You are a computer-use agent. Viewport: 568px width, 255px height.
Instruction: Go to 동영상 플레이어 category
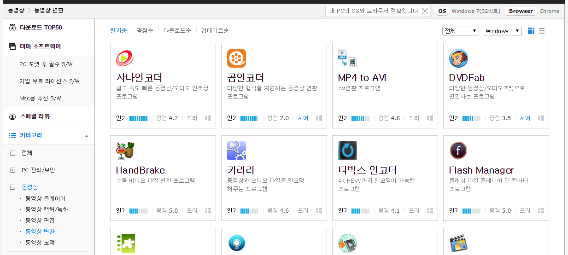(46, 199)
